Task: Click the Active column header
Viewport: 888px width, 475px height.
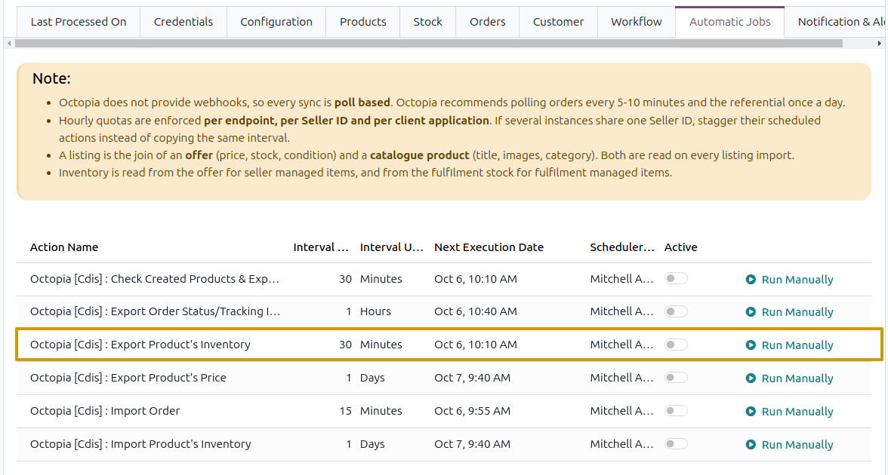Action: pos(681,247)
